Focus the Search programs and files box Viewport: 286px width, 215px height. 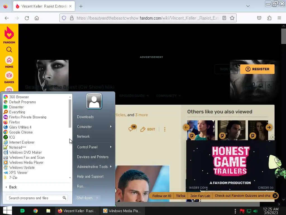[x=37, y=198]
